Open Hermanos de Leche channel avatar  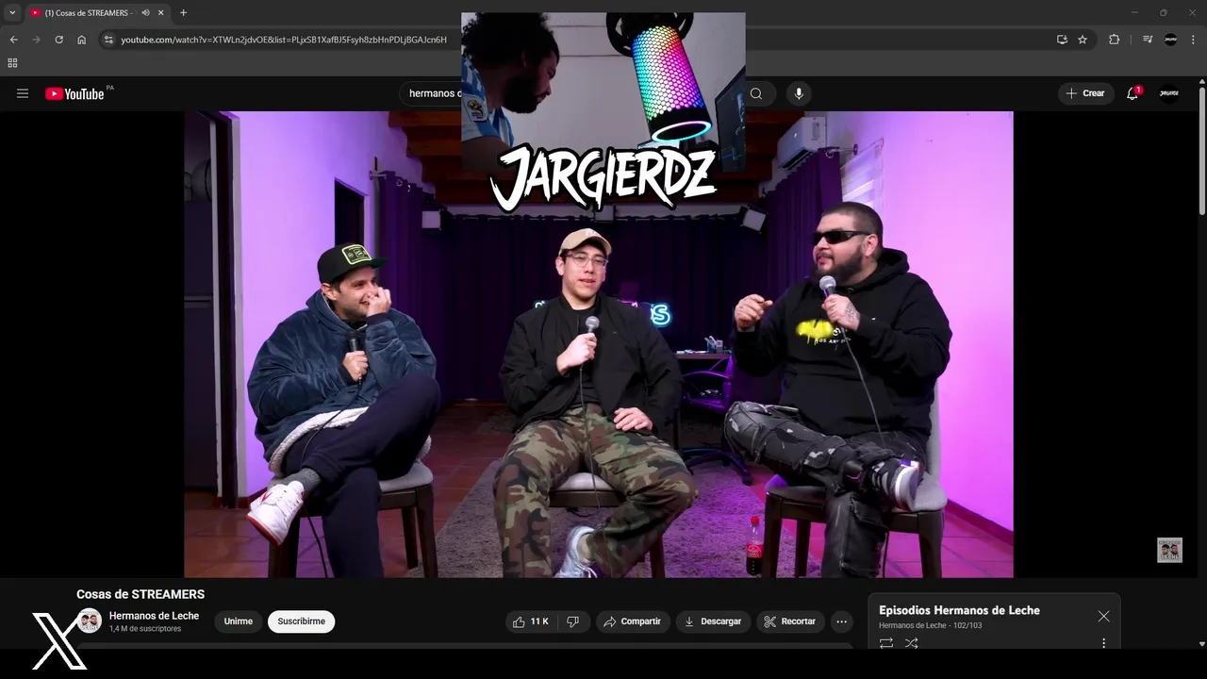pyautogui.click(x=90, y=621)
